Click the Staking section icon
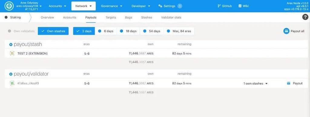Viewport: 310px width, 117px height. point(6,17)
